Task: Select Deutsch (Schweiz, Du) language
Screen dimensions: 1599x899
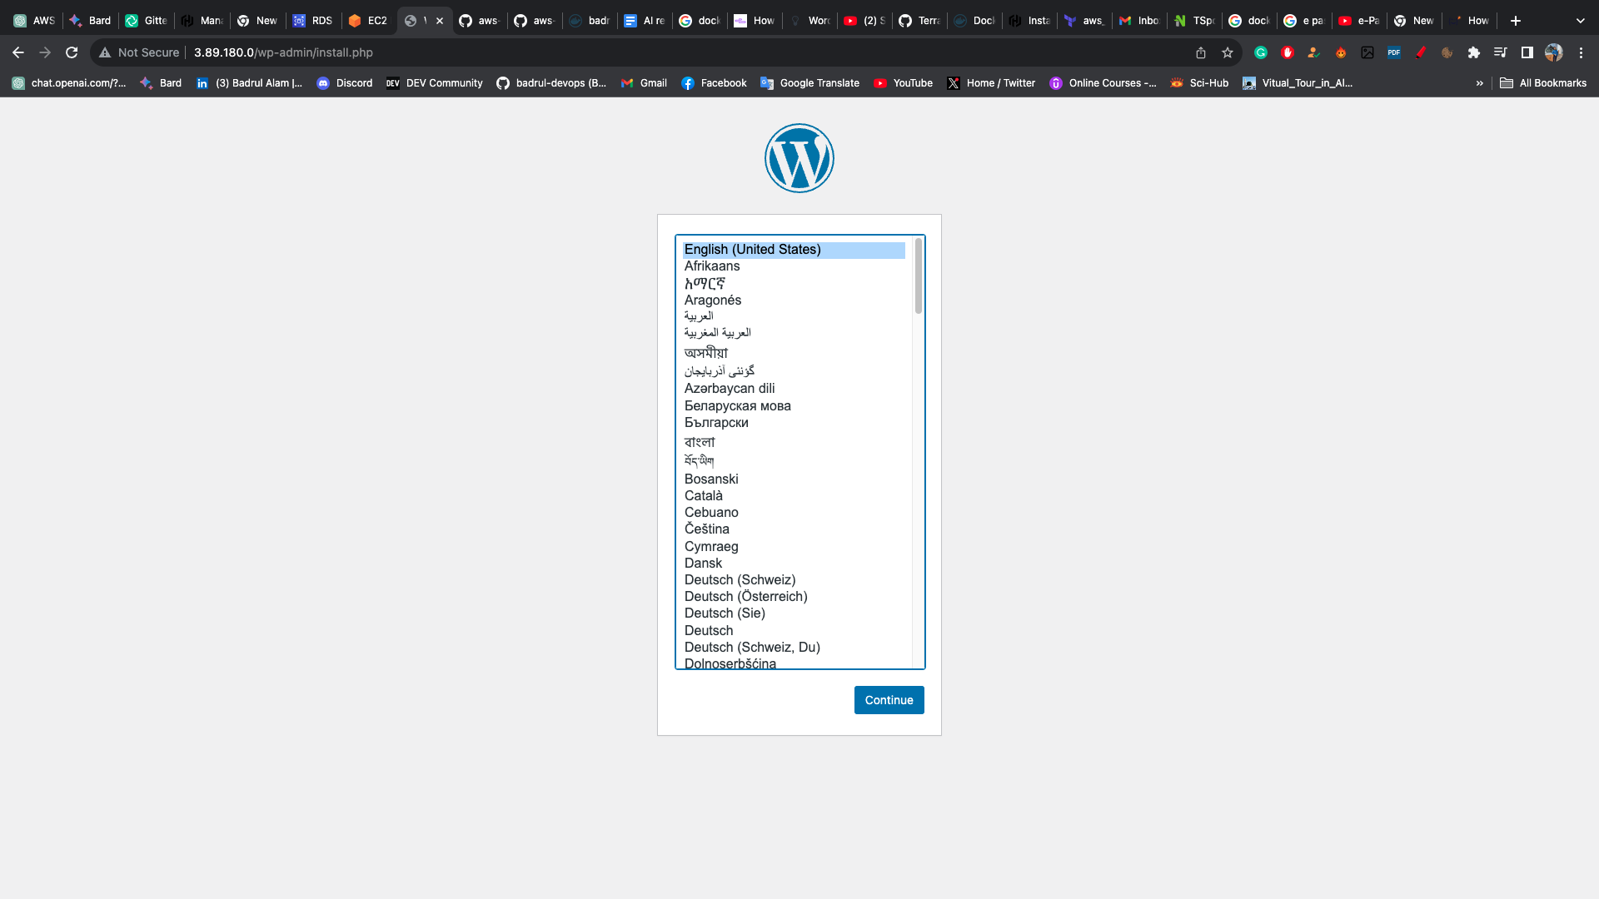Action: pyautogui.click(x=794, y=648)
